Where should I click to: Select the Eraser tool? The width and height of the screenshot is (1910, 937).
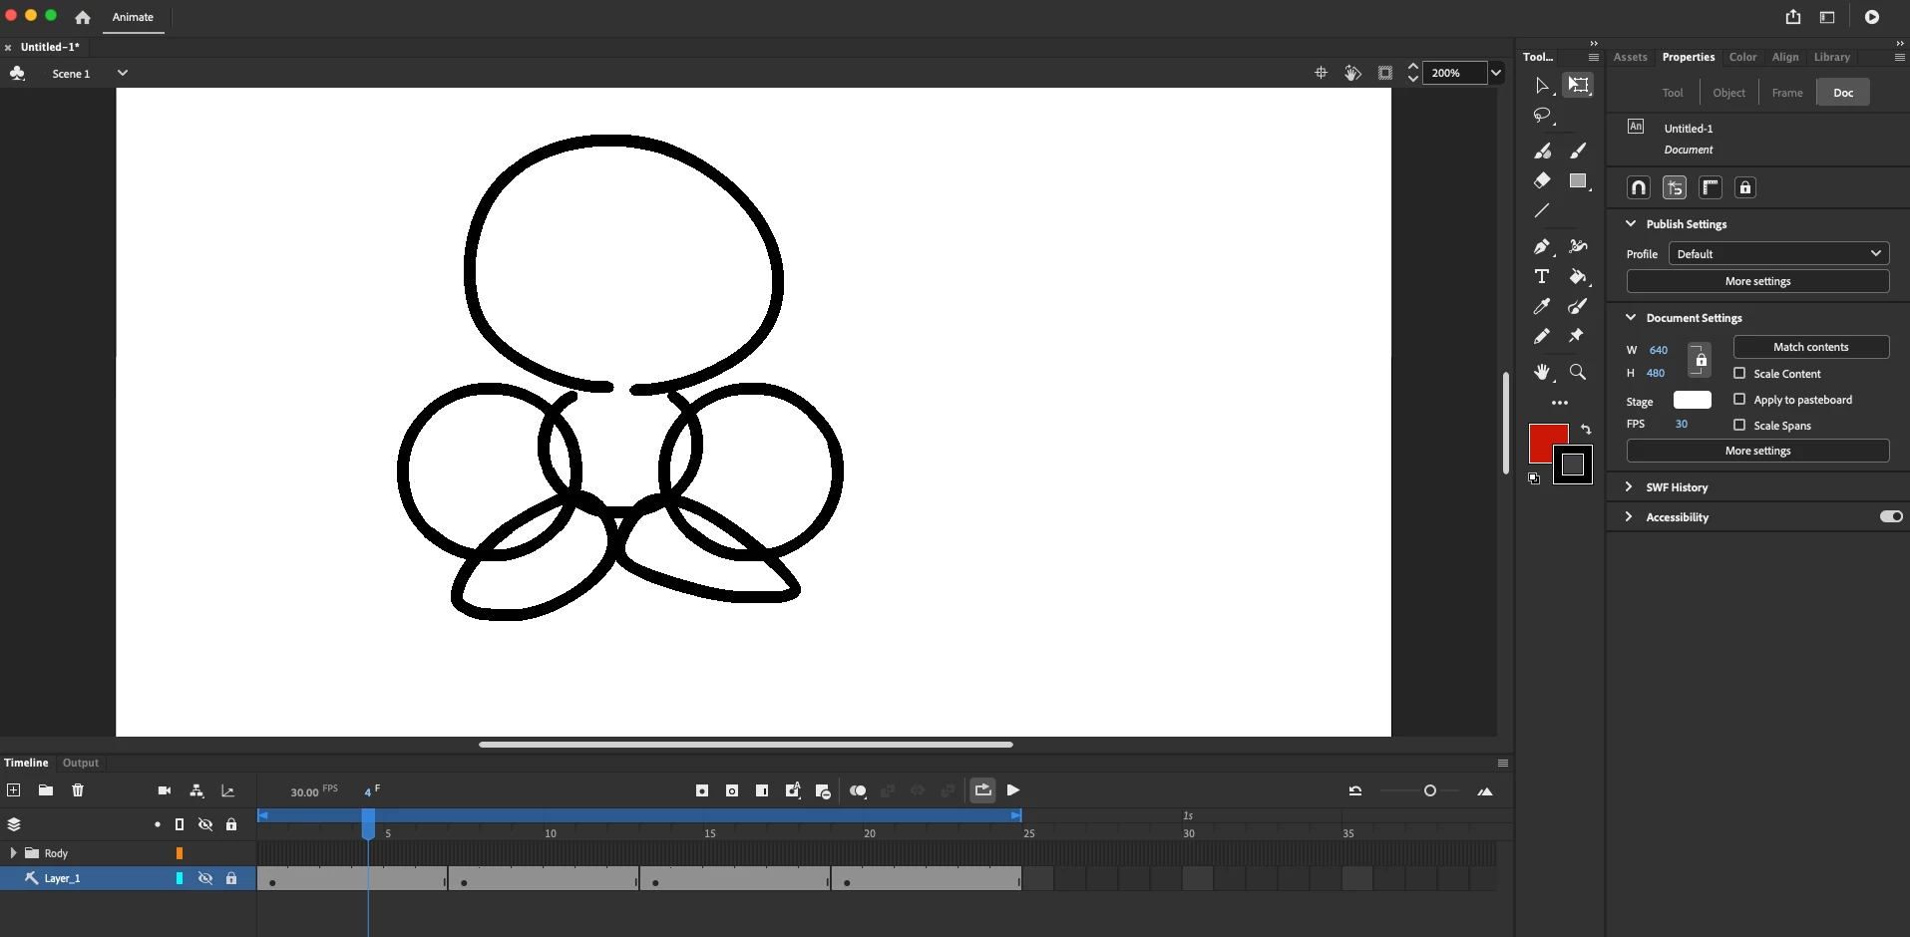[1542, 180]
